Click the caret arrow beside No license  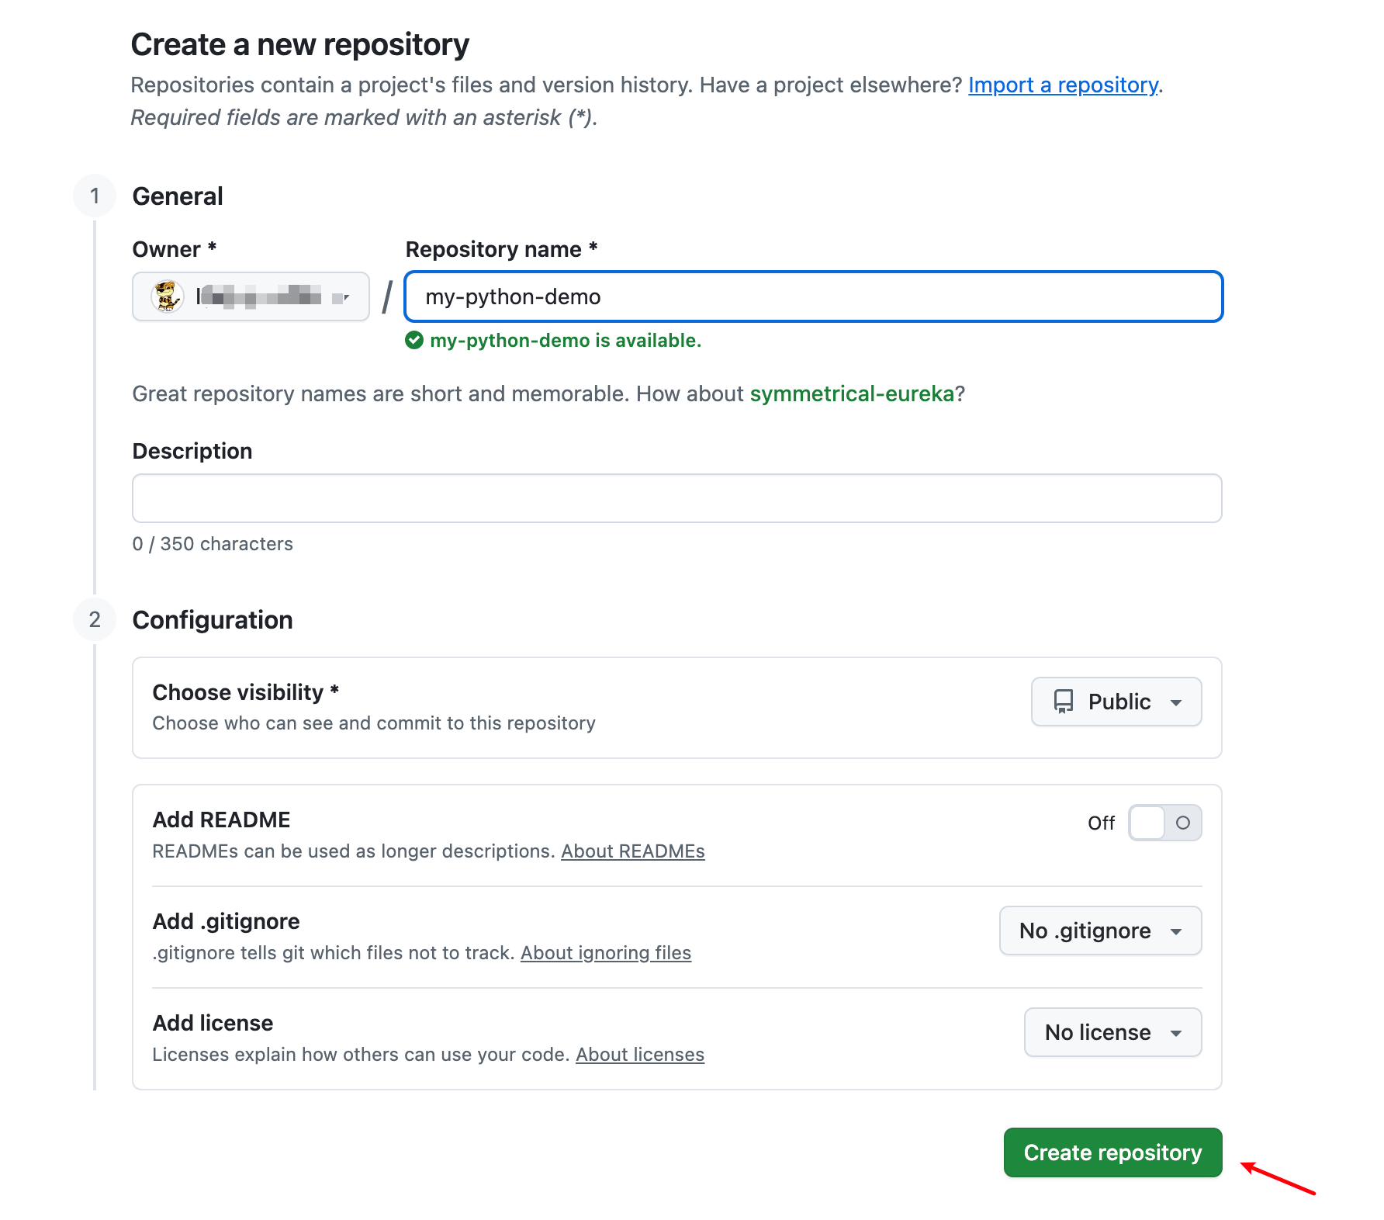point(1176,1033)
